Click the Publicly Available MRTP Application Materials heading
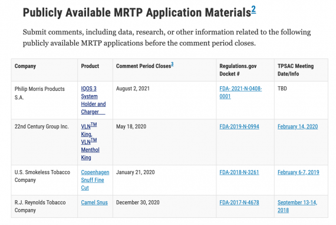Viewport: 336px width, 225px height. [x=137, y=12]
